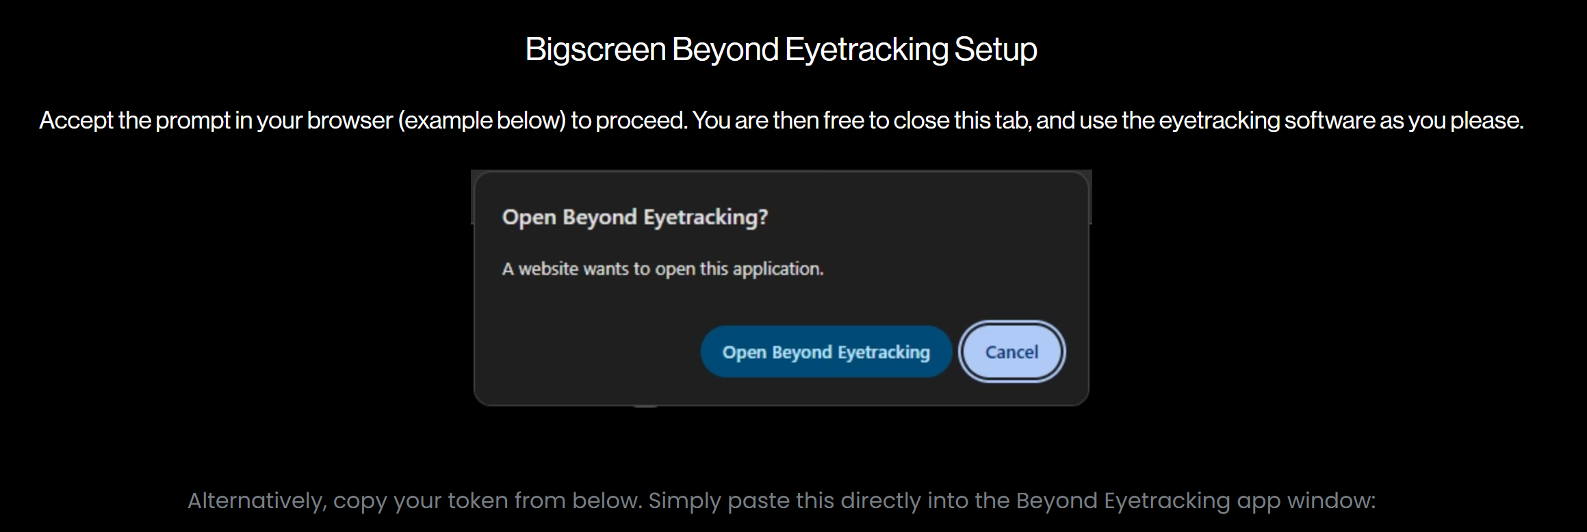
Task: Click "eyetracking software" in the instruction line
Action: coord(1267,120)
